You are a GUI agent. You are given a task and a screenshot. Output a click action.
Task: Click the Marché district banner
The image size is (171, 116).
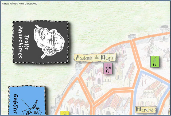[146, 110]
